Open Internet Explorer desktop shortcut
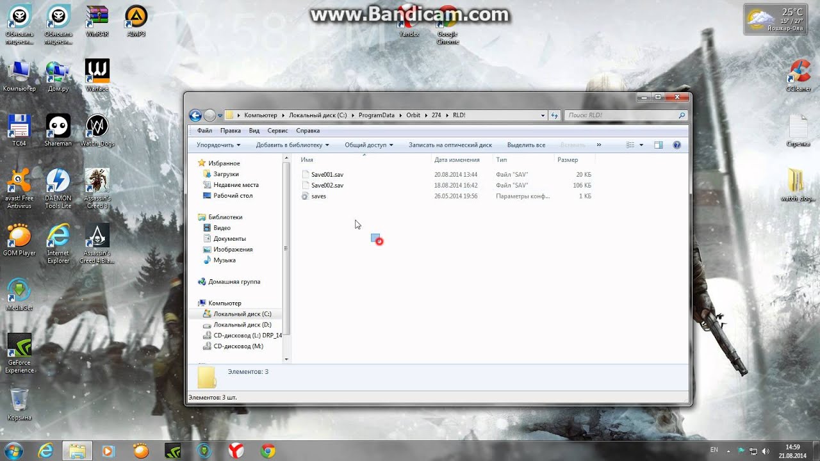The image size is (820, 461). click(x=58, y=245)
